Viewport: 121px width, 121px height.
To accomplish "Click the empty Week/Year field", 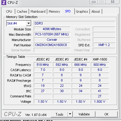I will point(104,50).
